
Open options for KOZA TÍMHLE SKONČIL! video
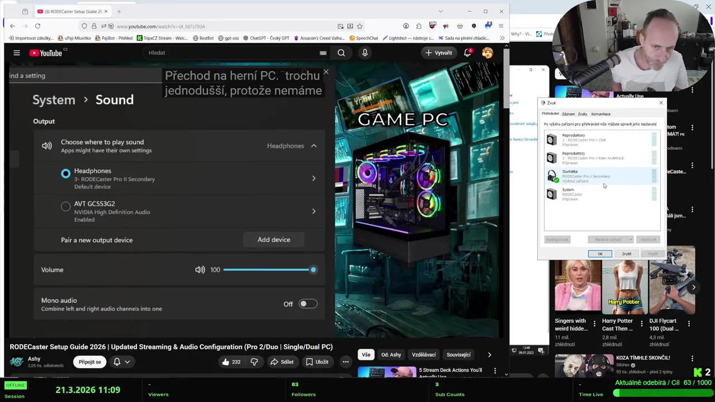[x=692, y=358]
